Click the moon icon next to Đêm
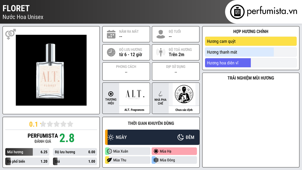This screenshot has height=170, width=302. (x=180, y=137)
